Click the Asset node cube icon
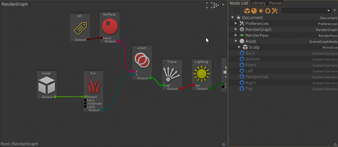Image resolution: width=338 pixels, height=147 pixels. [x=46, y=86]
